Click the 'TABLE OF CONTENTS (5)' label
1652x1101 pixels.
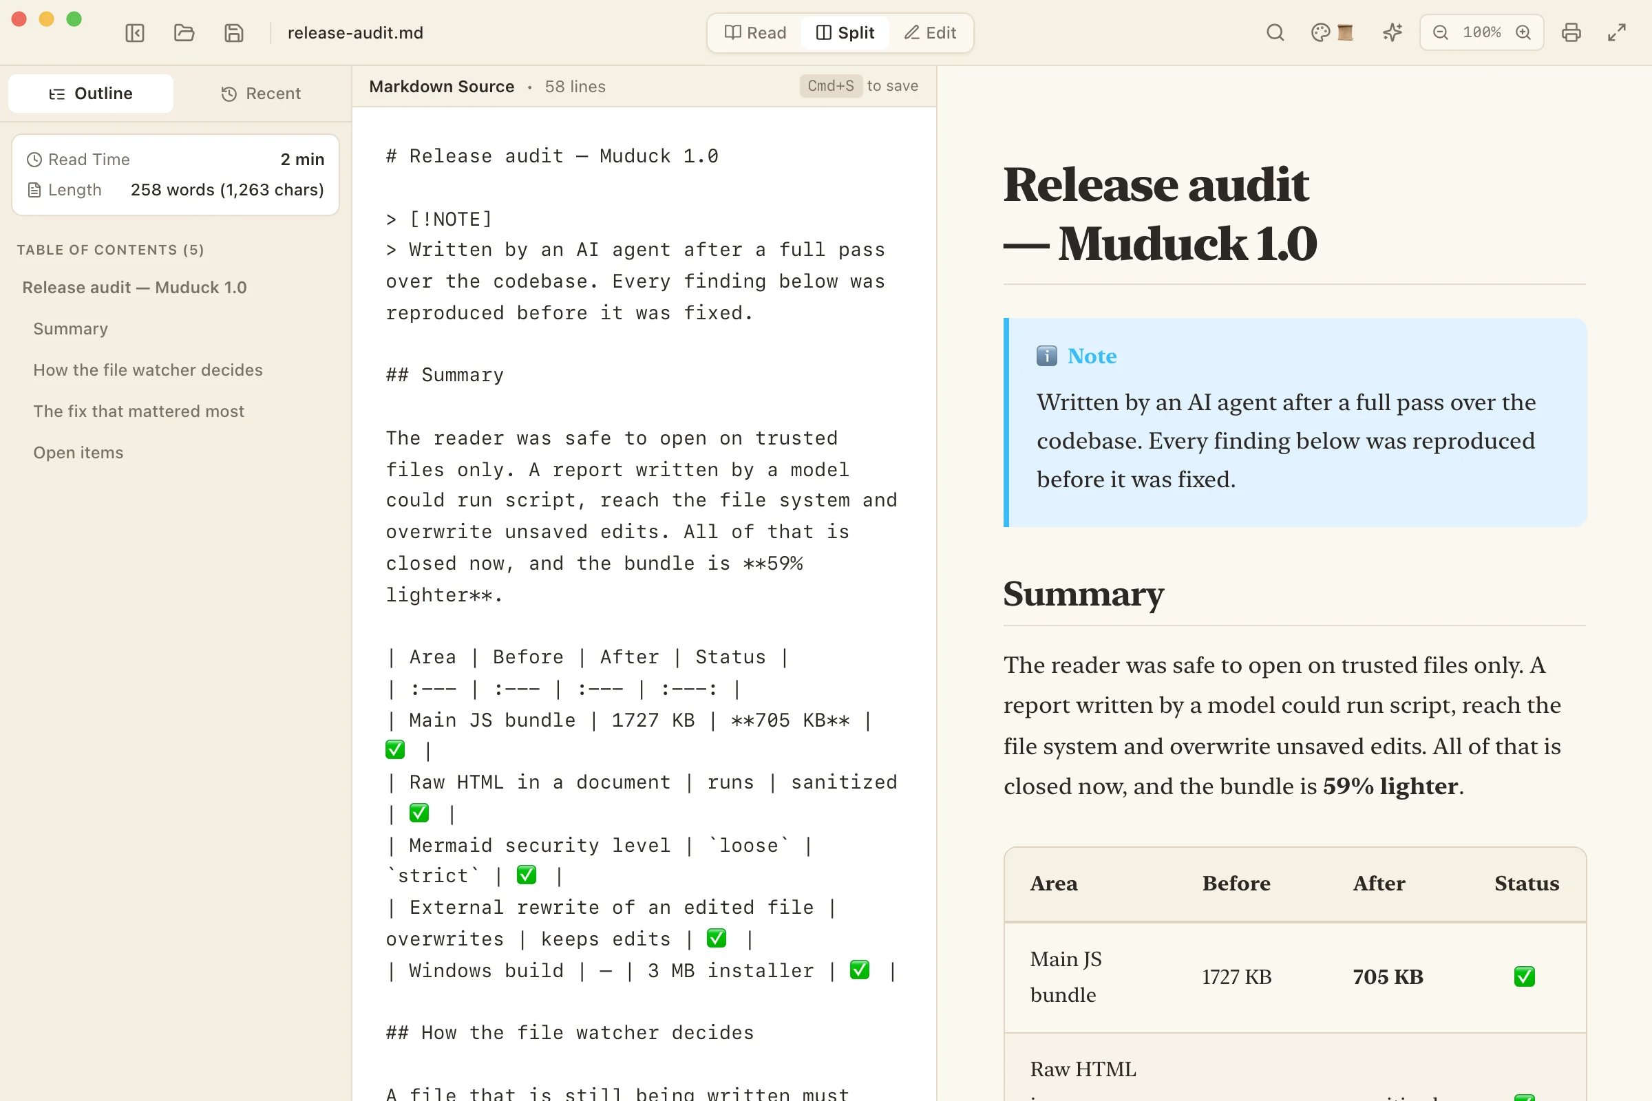110,250
